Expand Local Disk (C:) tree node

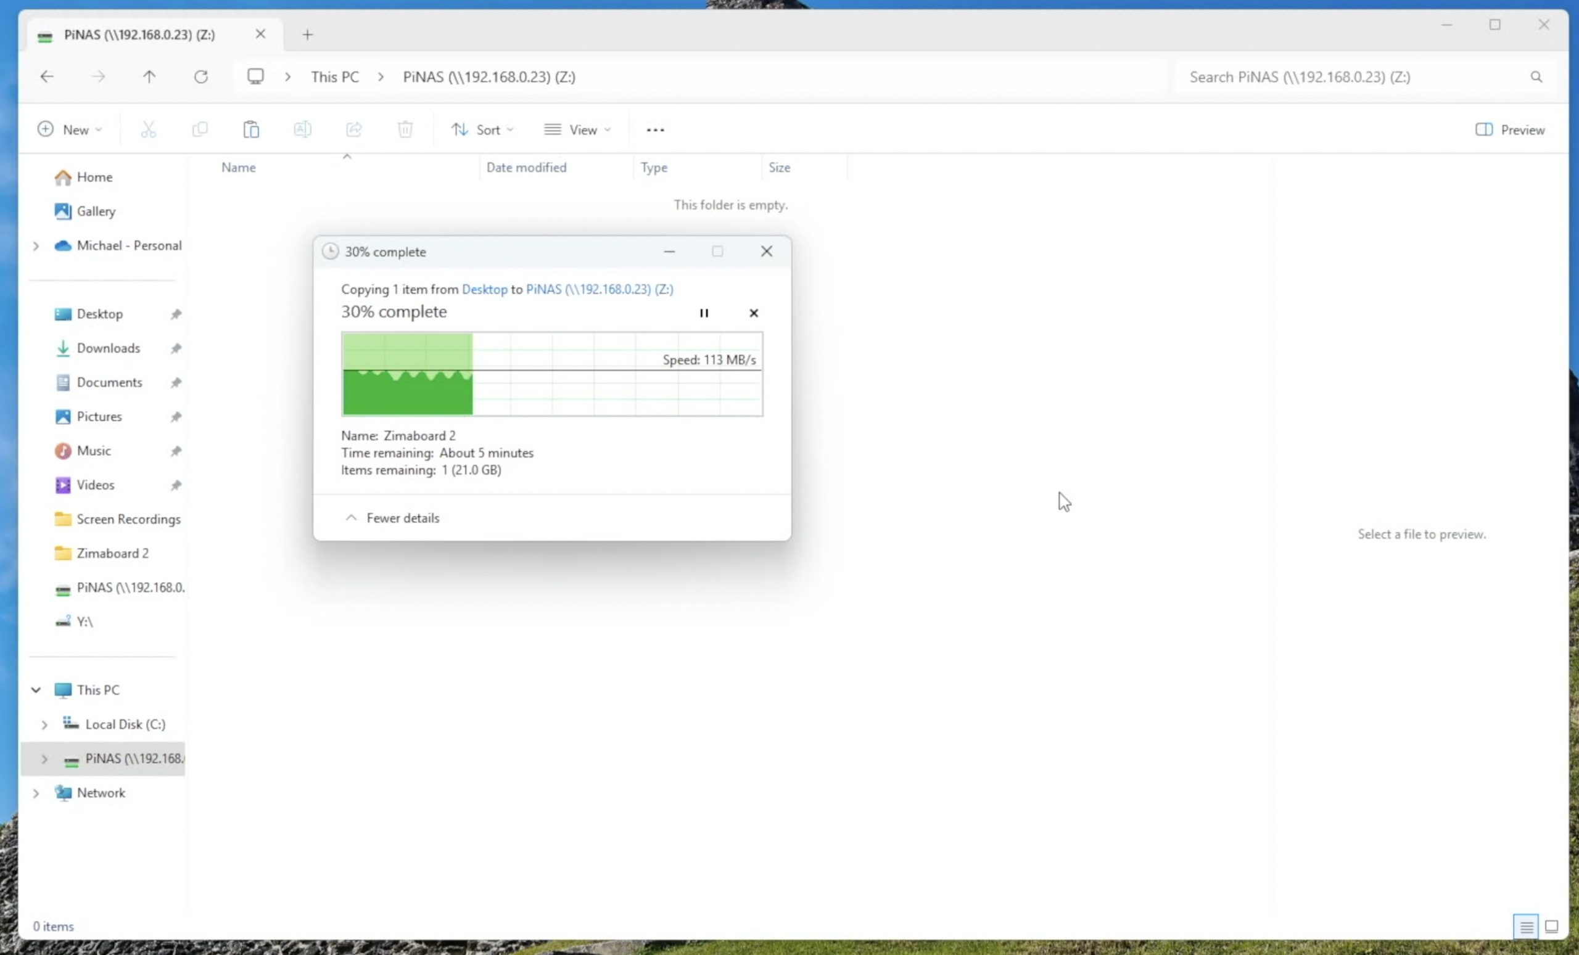44,724
